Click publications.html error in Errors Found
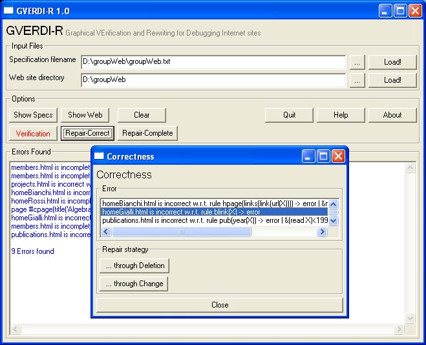The image size is (426, 345). [50, 235]
